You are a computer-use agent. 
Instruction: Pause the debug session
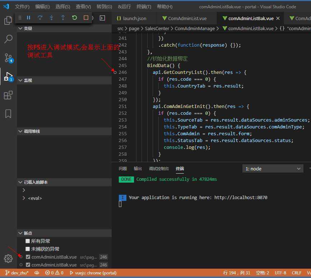click(x=29, y=18)
